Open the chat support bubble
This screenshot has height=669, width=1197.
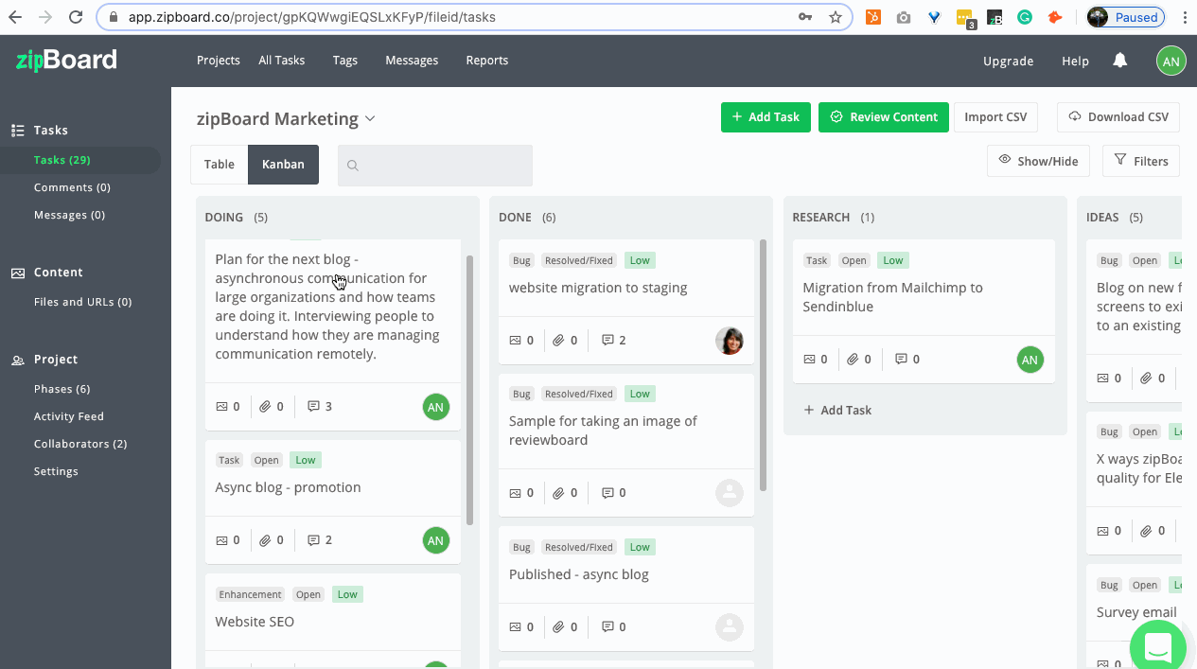pos(1158,647)
